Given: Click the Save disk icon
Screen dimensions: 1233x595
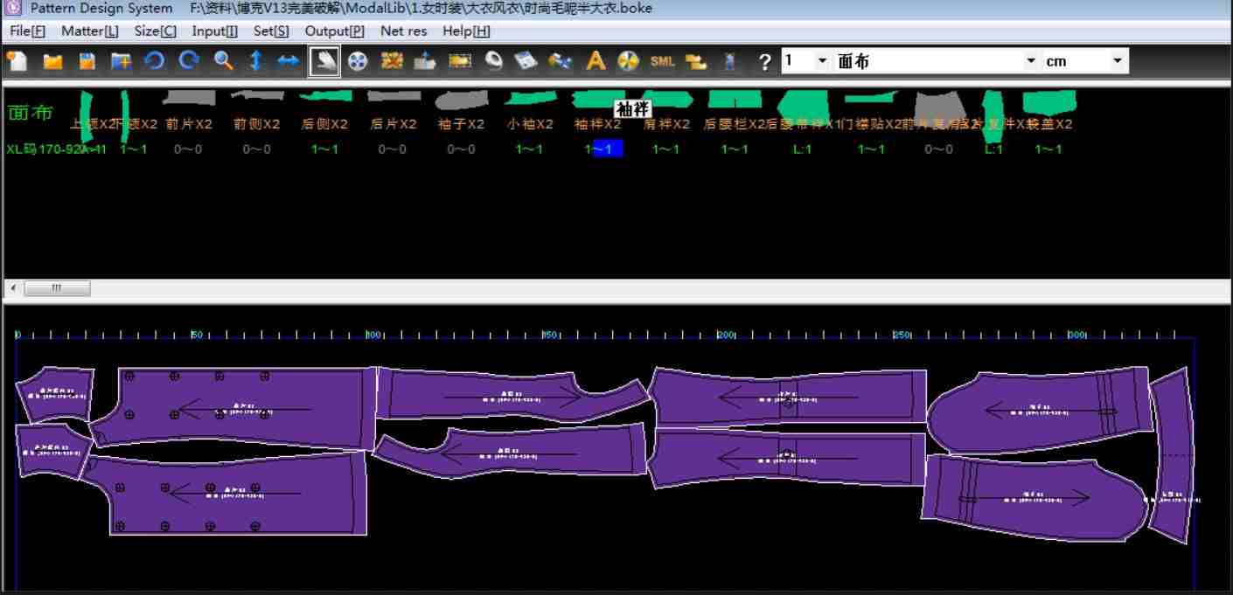Looking at the screenshot, I should point(87,61).
